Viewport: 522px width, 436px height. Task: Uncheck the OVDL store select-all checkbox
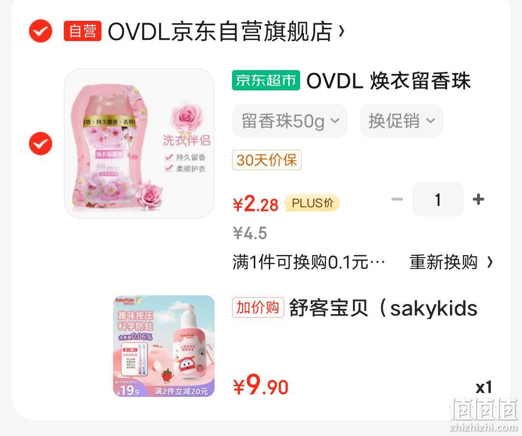pyautogui.click(x=41, y=31)
